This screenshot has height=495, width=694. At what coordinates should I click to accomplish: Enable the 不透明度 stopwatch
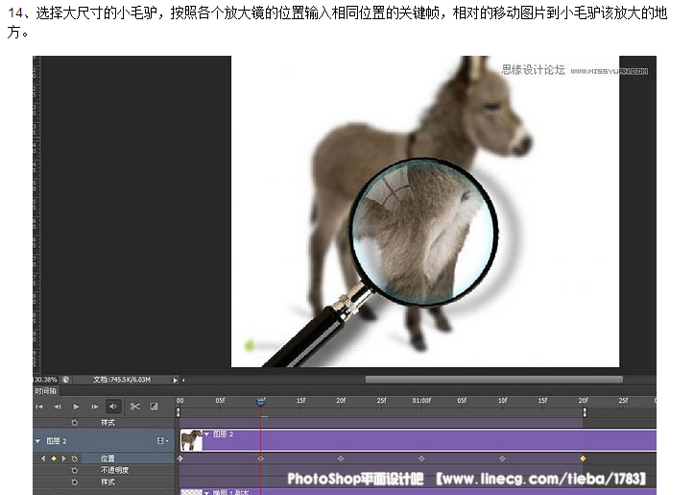point(74,470)
